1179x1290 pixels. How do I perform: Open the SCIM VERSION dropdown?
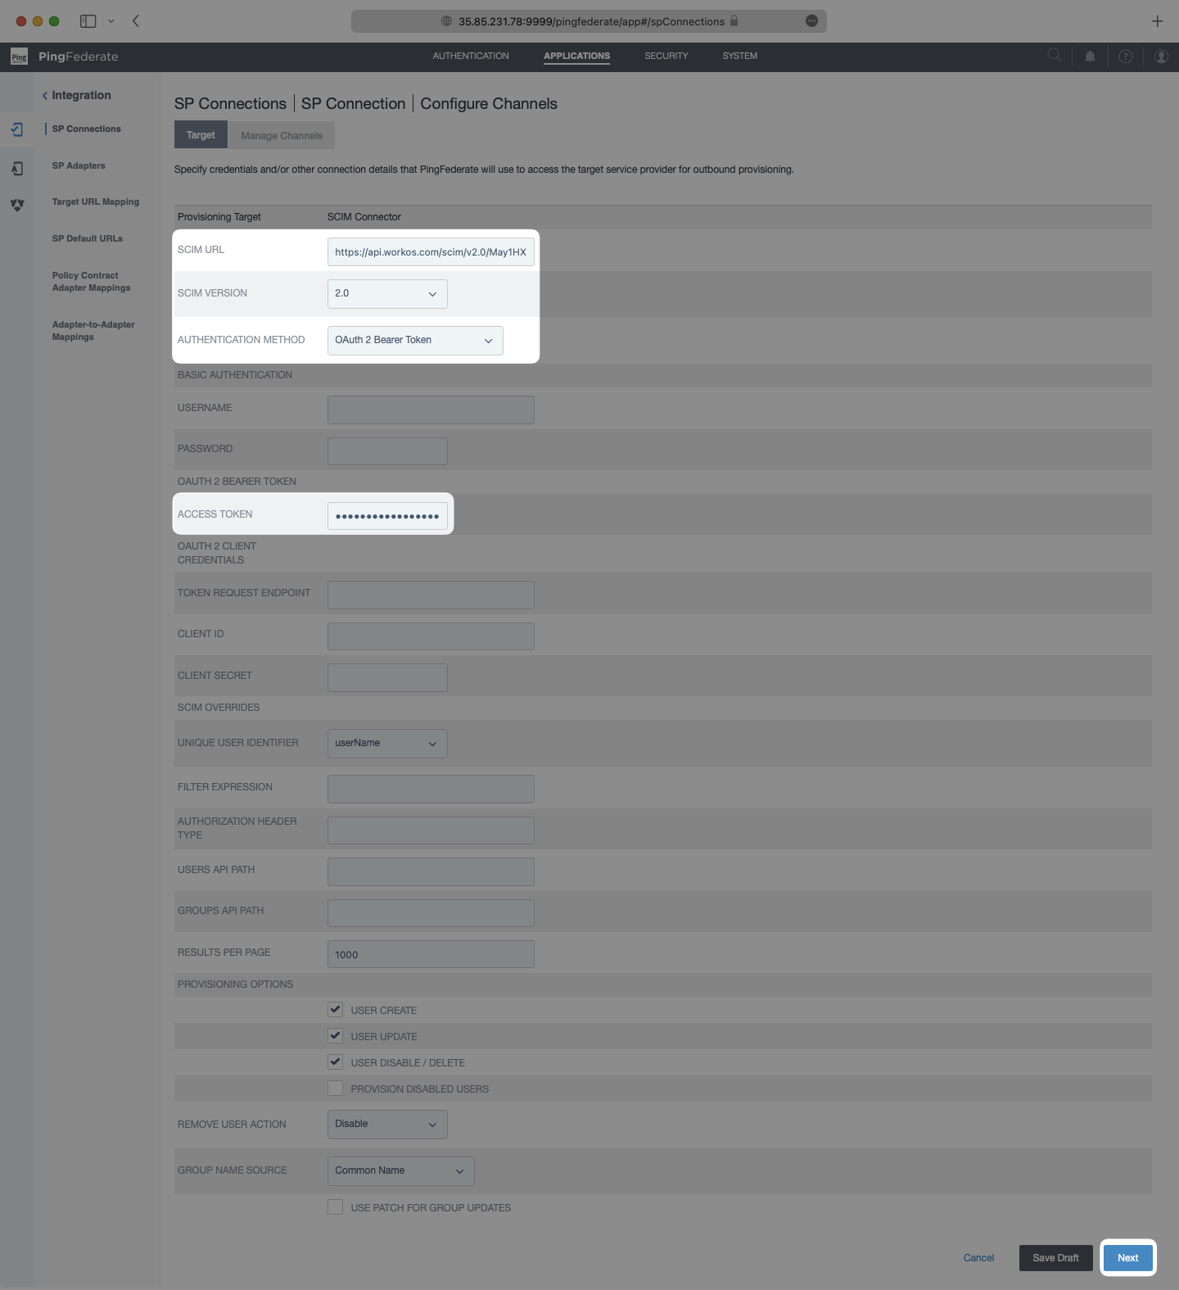[x=387, y=294]
